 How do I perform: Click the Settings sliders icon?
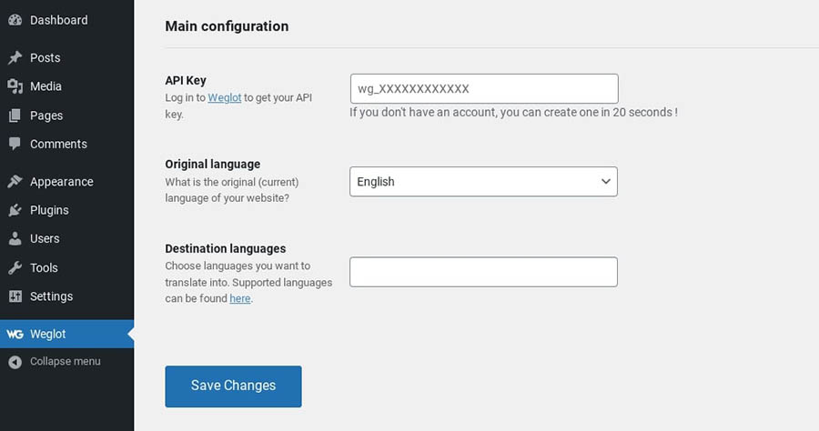click(15, 296)
